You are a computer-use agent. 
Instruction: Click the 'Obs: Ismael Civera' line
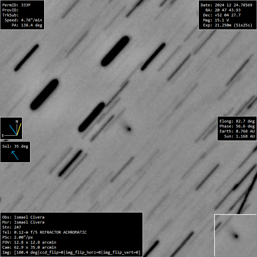tap(23, 217)
